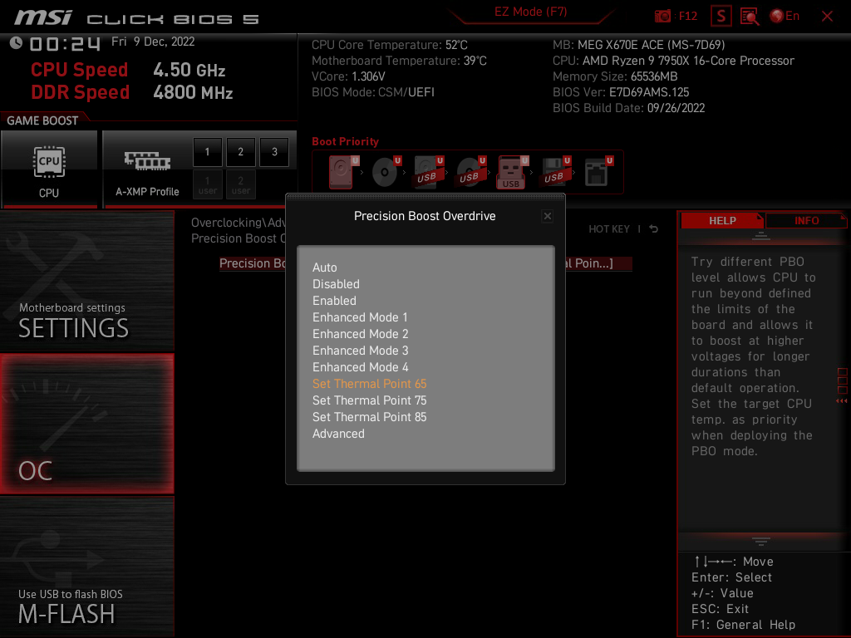Viewport: 851px width, 638px height.
Task: Choose the Enabled option
Action: (x=334, y=301)
